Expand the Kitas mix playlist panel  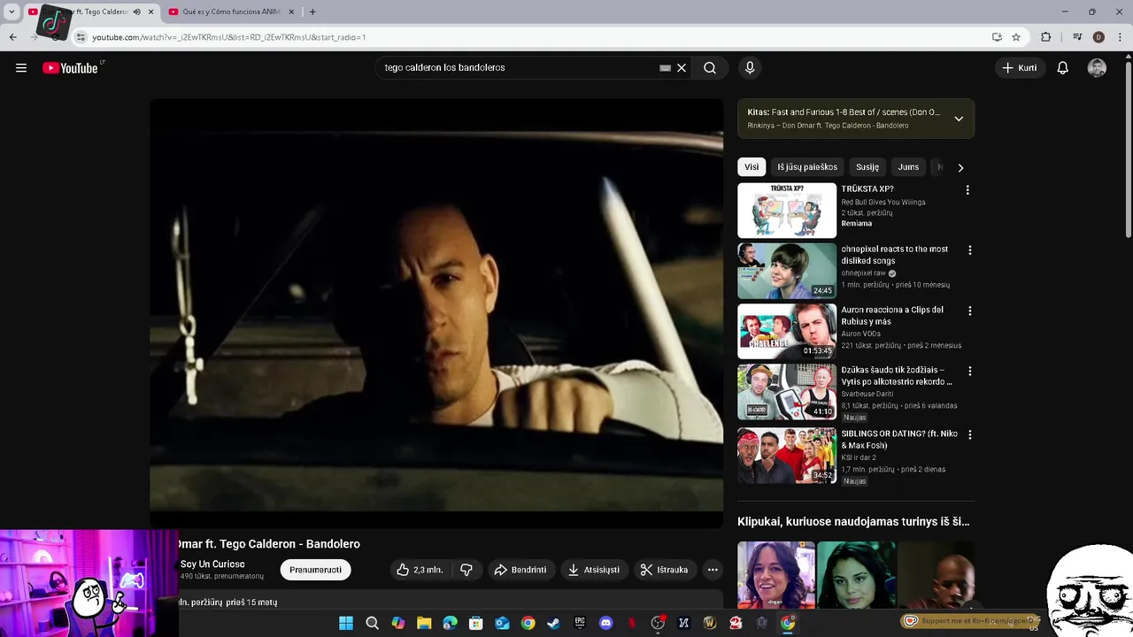point(959,119)
